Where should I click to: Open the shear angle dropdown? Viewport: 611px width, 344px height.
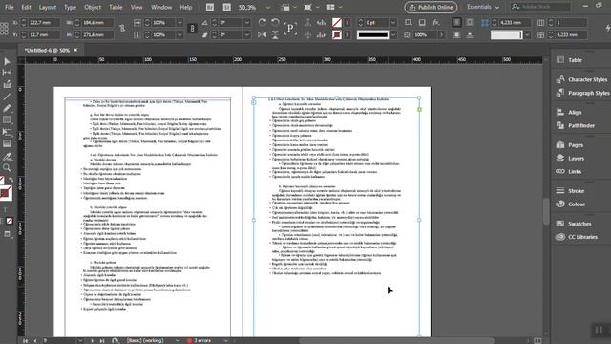247,34
